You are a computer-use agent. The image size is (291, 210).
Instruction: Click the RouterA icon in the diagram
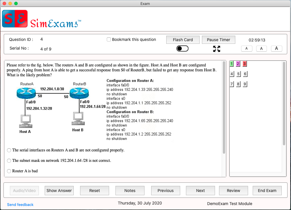(26, 93)
